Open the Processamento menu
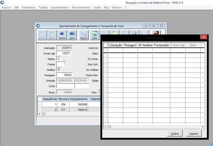Screen dimensions: 213x146 [81, 8]
